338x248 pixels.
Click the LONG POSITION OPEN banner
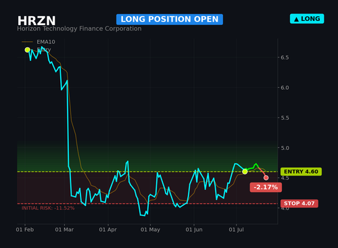point(170,20)
